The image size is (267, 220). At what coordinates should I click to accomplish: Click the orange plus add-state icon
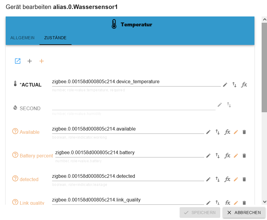(42, 61)
